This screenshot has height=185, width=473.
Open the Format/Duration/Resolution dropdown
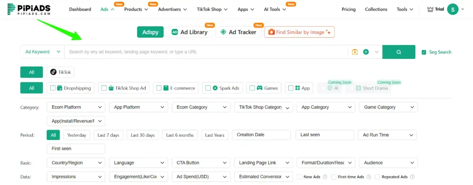coord(326,163)
